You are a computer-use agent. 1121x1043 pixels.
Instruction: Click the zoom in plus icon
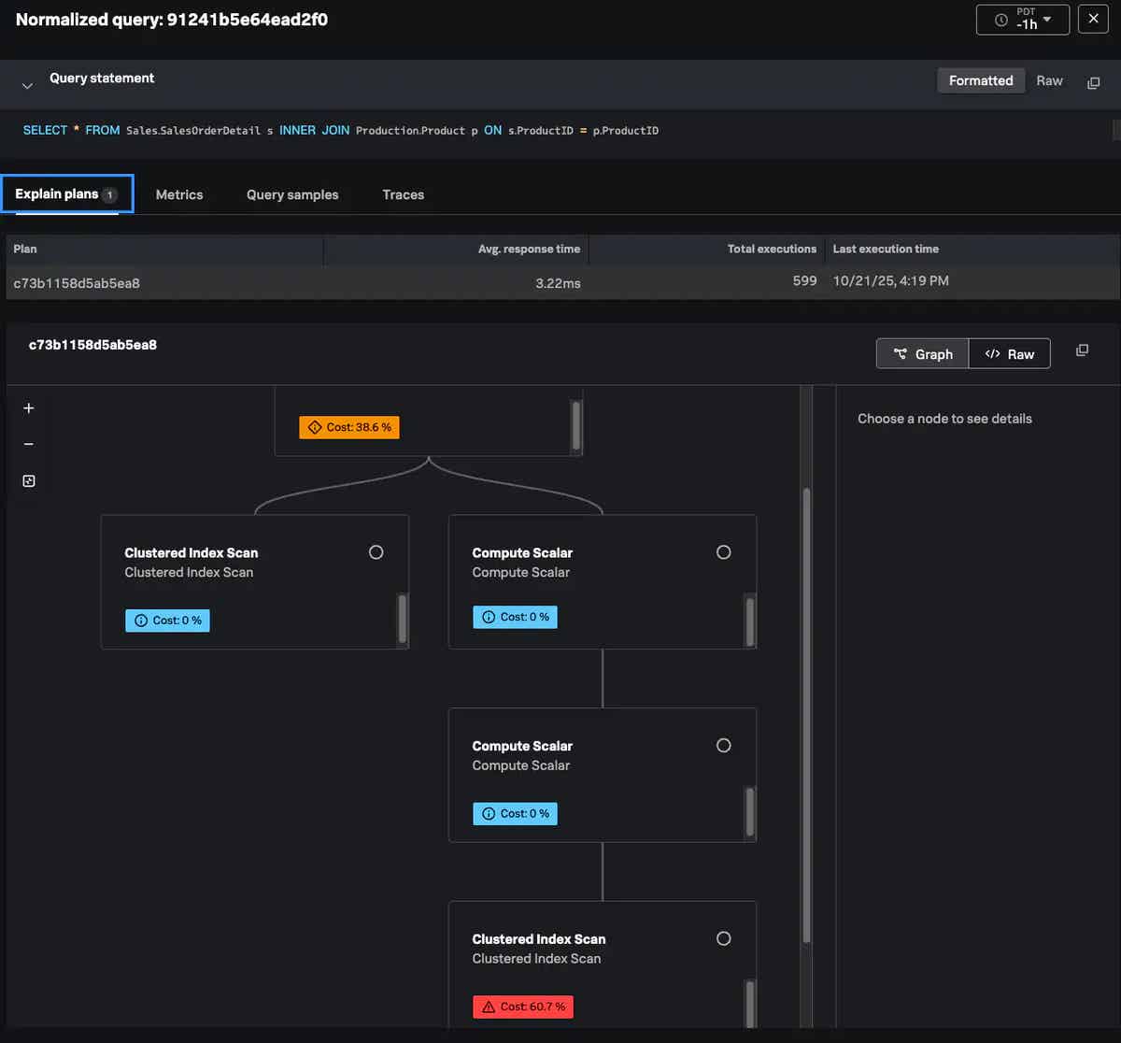pos(29,408)
